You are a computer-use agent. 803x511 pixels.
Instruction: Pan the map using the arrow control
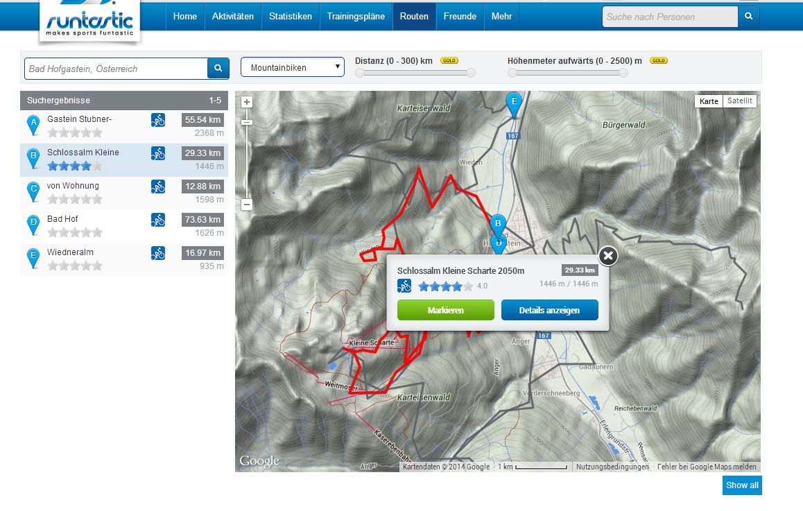(x=247, y=122)
